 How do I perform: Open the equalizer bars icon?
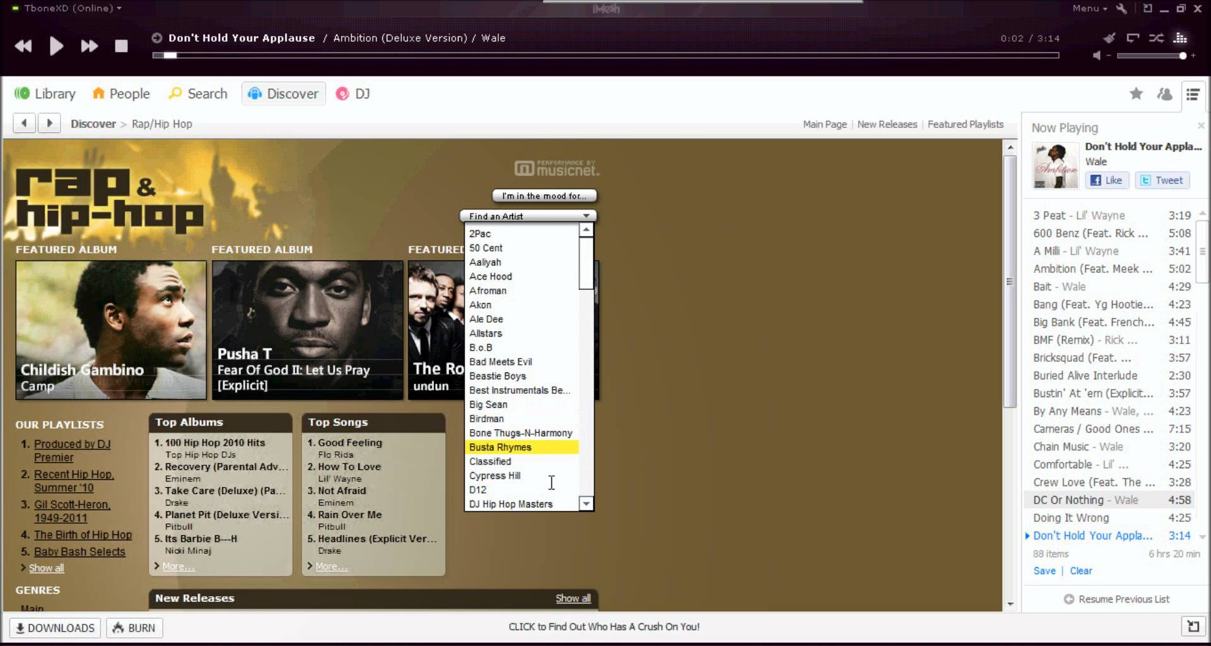click(x=1180, y=38)
